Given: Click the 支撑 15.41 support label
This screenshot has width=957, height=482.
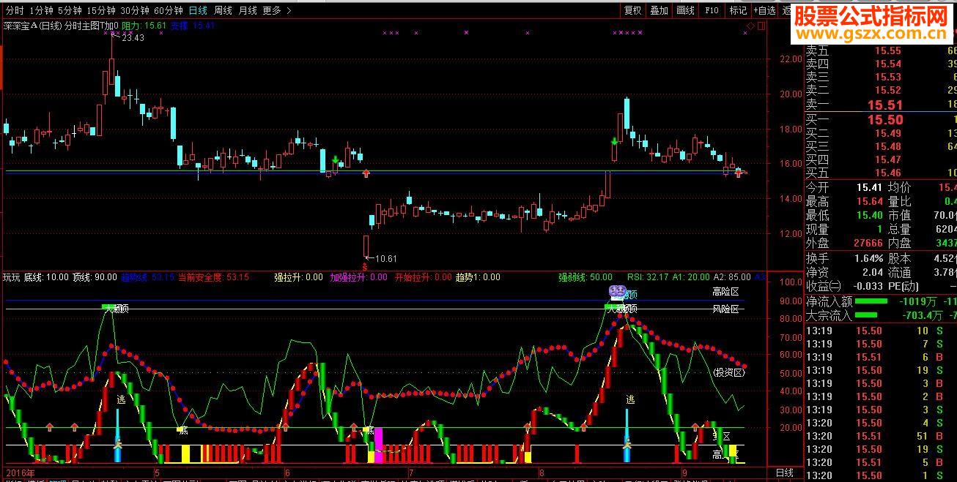Looking at the screenshot, I should point(193,26).
